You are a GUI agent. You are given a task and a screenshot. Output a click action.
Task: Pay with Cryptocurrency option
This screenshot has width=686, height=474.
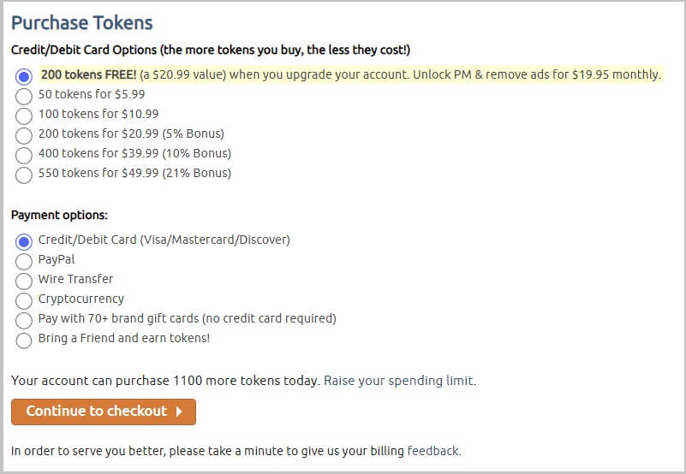pyautogui.click(x=24, y=300)
